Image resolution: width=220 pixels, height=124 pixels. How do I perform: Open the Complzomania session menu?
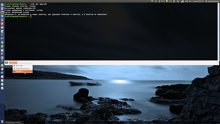click(212, 1)
